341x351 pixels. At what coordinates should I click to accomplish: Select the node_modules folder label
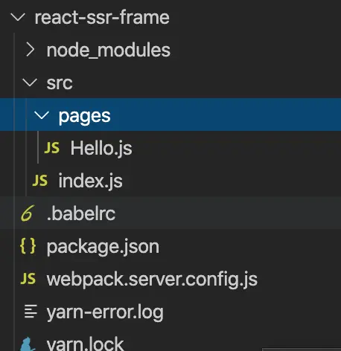coord(109,50)
